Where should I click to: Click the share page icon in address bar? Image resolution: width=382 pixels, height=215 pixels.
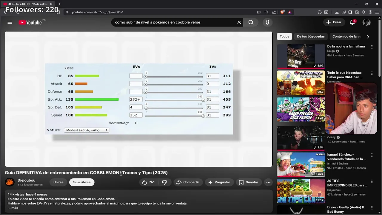pyautogui.click(x=274, y=12)
